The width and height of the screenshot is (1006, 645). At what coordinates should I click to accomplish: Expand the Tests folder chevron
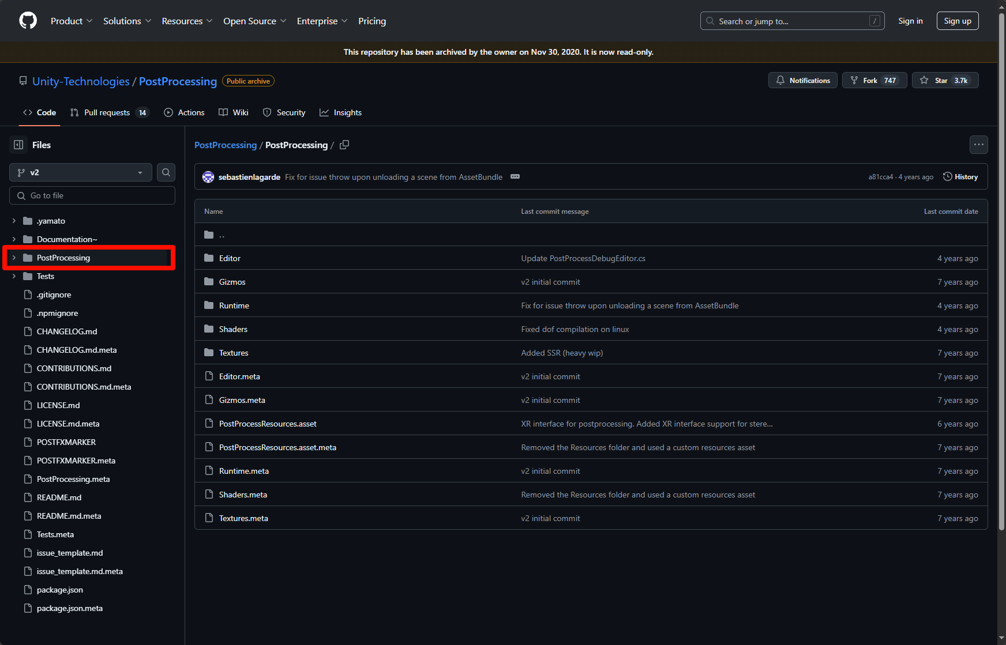coord(14,276)
